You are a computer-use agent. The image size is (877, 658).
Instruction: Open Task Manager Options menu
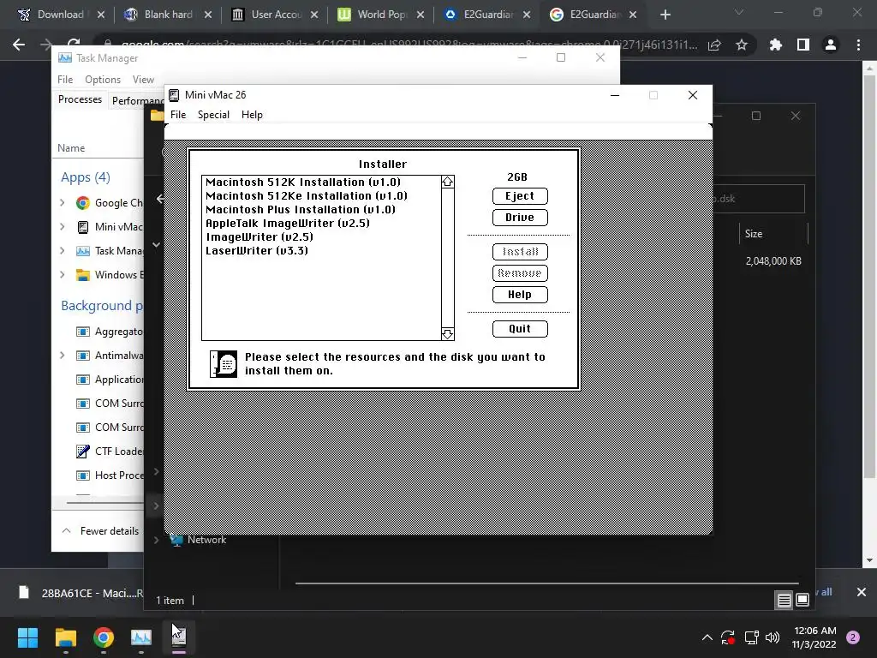click(103, 80)
